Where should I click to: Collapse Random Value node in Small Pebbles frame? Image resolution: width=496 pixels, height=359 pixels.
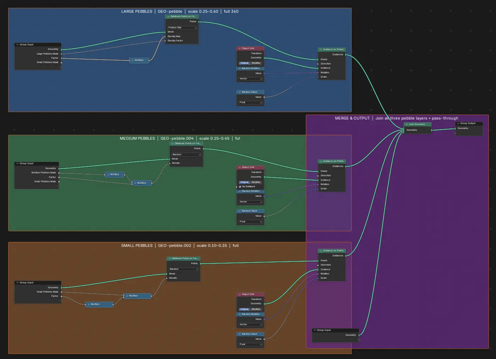point(239,334)
